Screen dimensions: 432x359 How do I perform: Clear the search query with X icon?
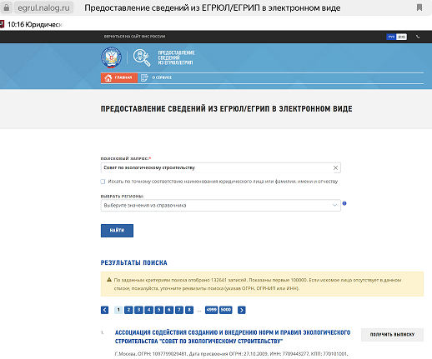click(335, 167)
